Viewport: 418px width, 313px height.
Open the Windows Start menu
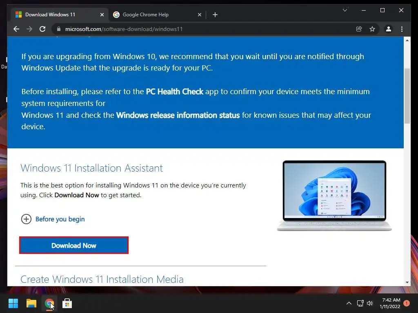13,303
